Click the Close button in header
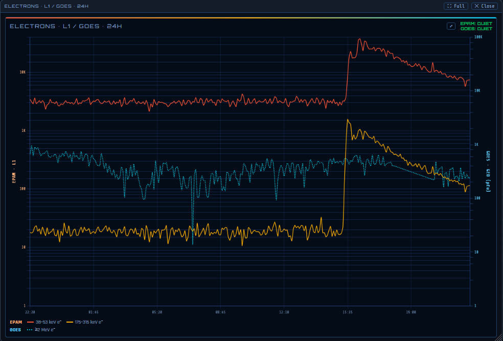Screen dimensions: 503x341 click(485, 6)
